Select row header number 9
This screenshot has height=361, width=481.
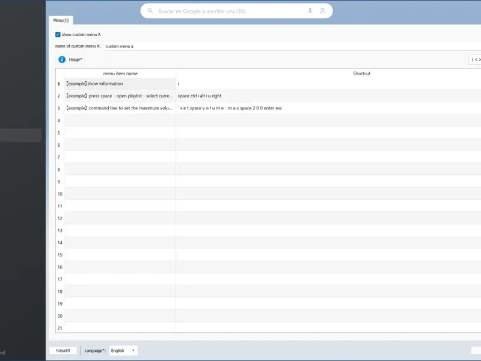point(60,182)
